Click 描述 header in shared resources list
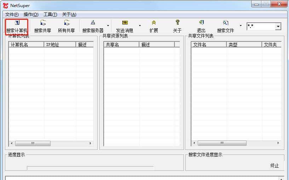289x180 pixels. [157, 45]
